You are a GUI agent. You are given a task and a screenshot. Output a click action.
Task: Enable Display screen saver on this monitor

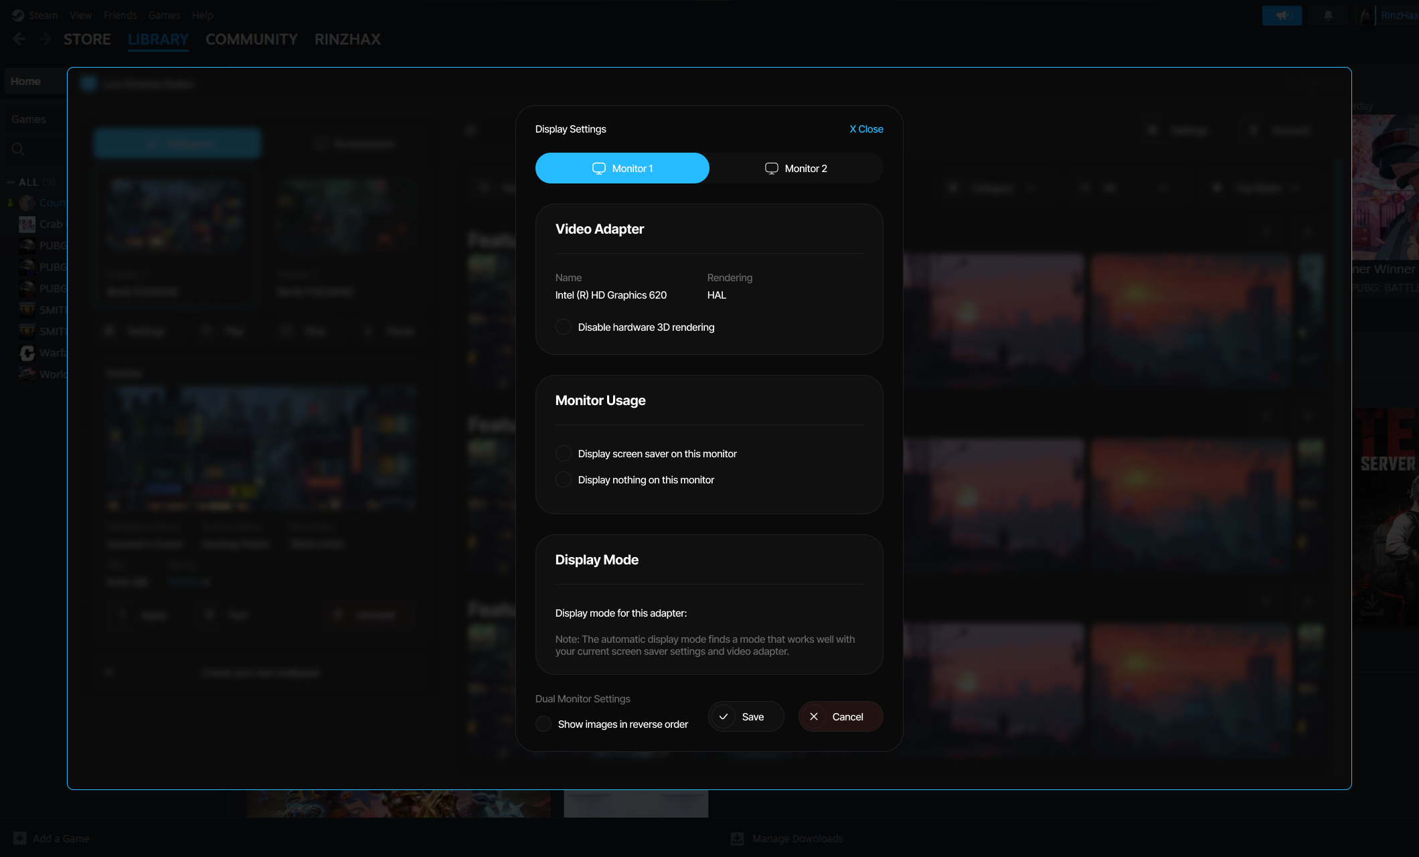pos(564,453)
